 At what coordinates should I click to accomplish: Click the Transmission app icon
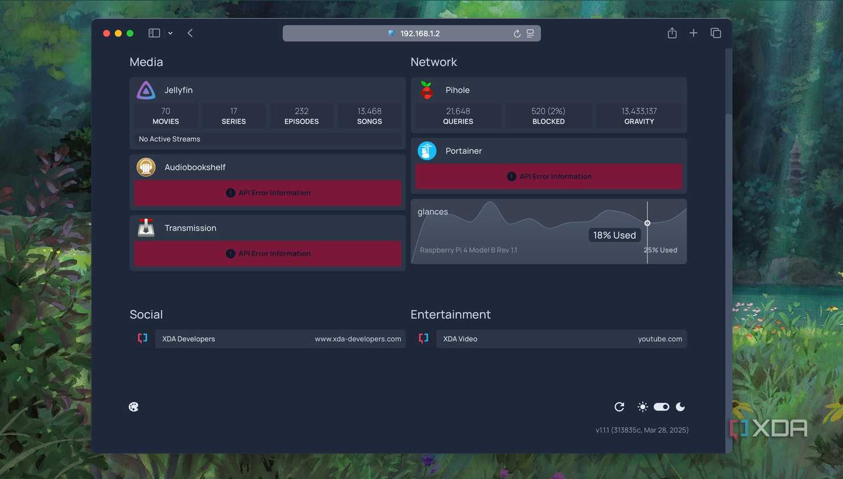click(x=146, y=228)
